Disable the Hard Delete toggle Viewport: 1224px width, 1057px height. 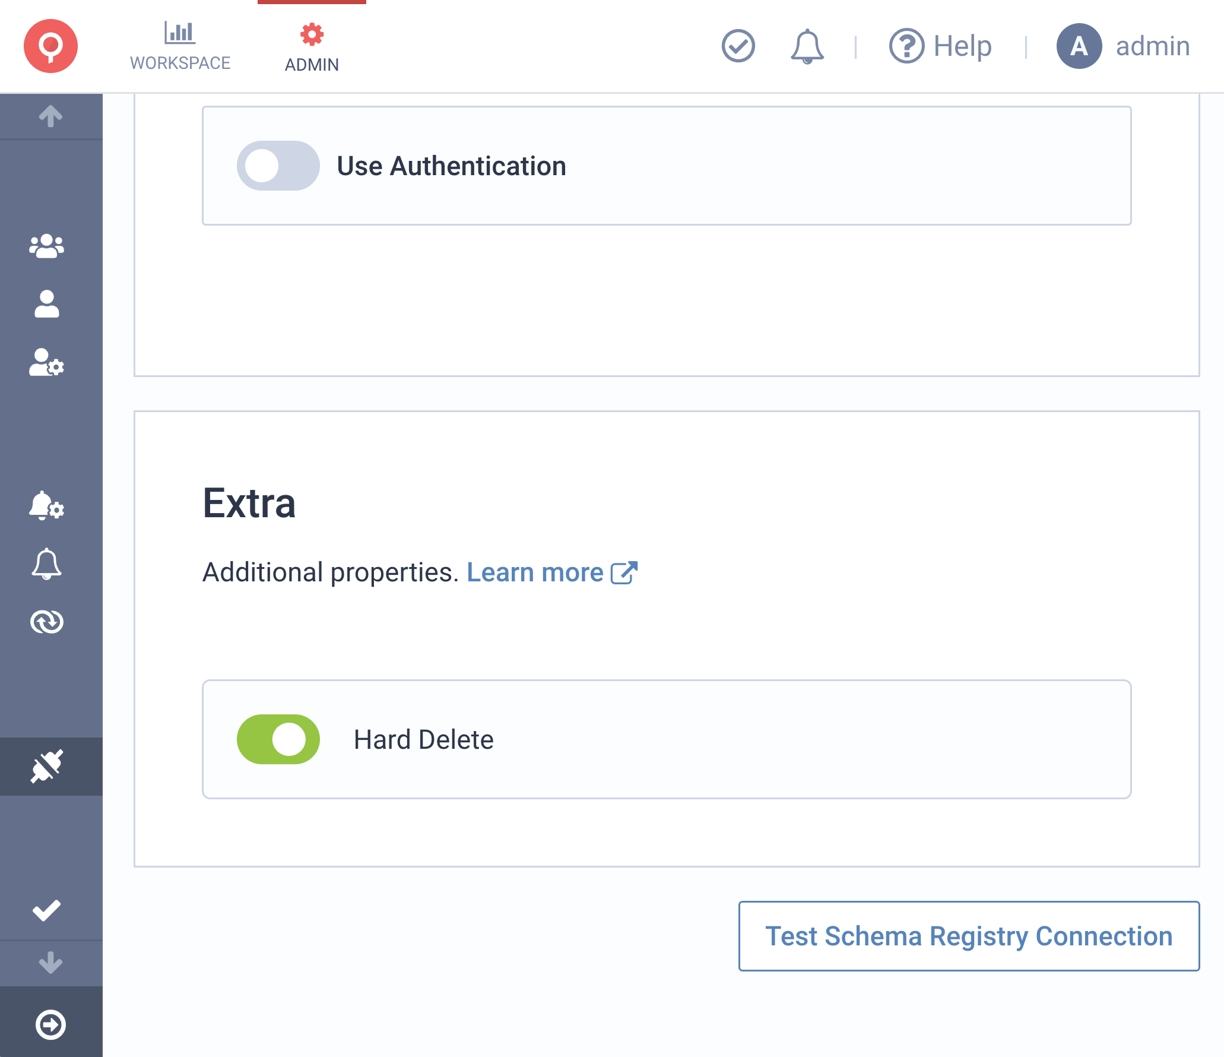tap(278, 739)
